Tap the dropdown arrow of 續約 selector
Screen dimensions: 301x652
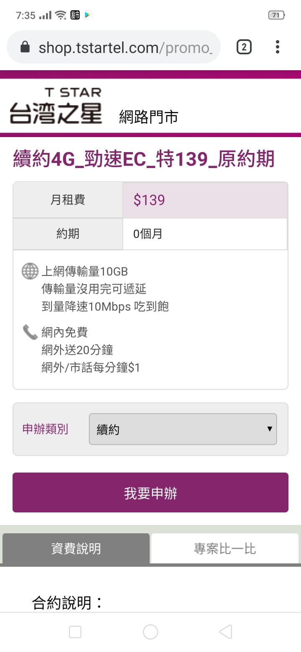[x=270, y=429]
